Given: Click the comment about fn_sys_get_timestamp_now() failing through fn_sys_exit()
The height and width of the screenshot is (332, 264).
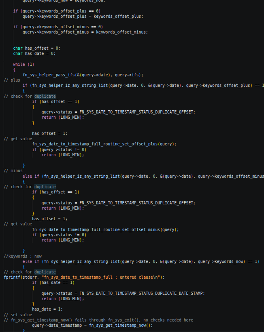Looking at the screenshot, I should 98,320.
